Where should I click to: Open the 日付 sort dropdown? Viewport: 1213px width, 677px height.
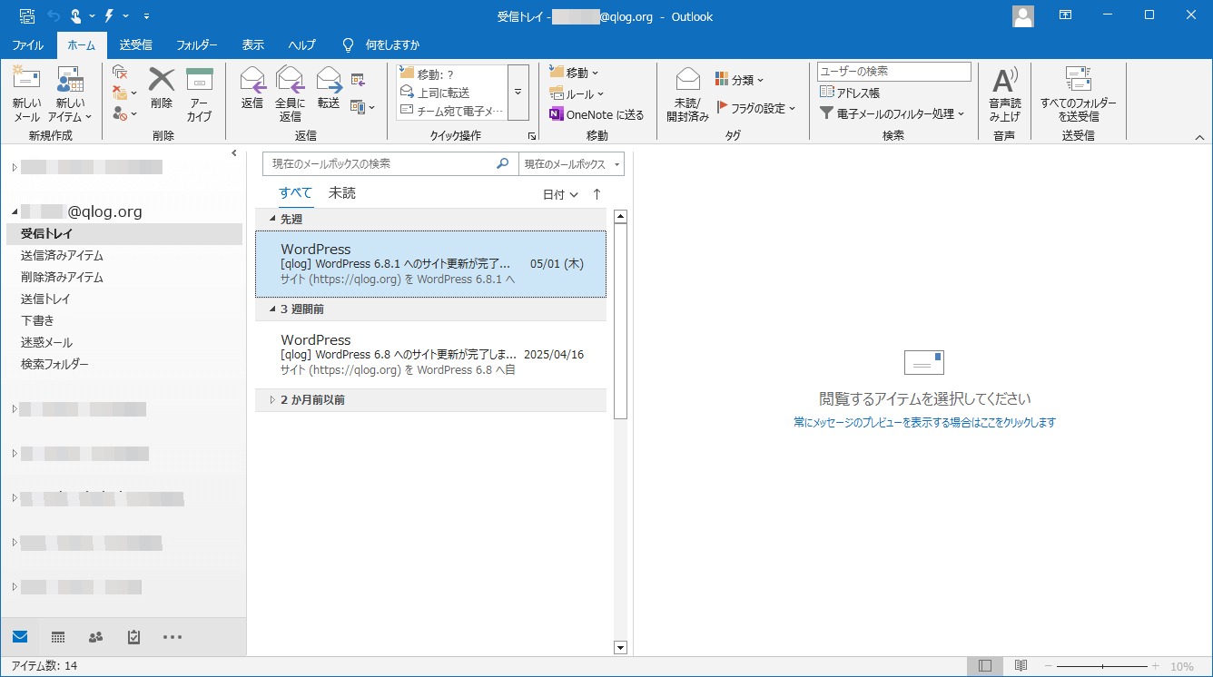560,194
